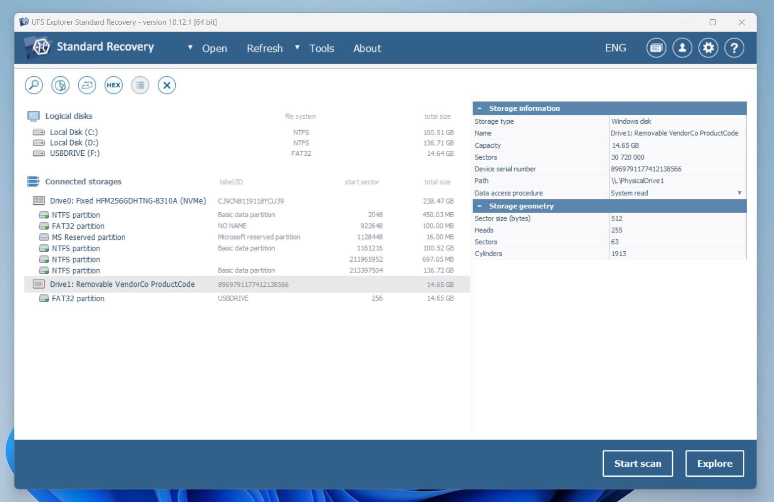Open the user license icon

point(682,48)
